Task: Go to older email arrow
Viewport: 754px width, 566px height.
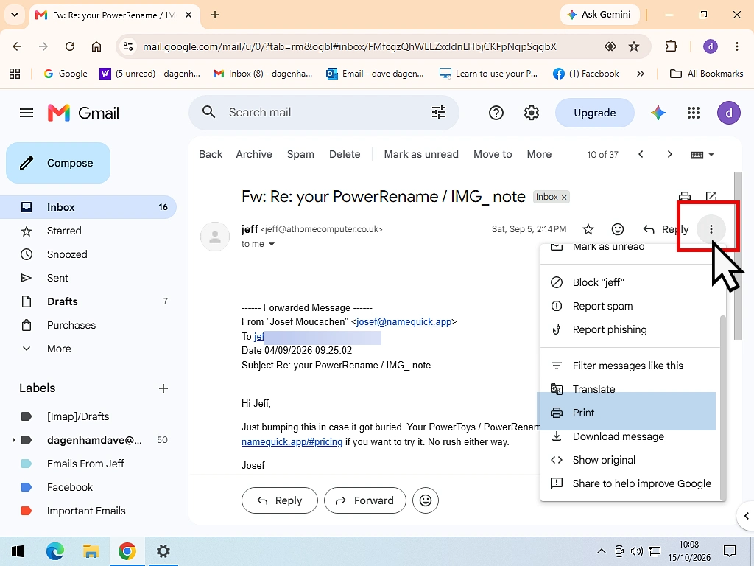Action: pyautogui.click(x=669, y=154)
